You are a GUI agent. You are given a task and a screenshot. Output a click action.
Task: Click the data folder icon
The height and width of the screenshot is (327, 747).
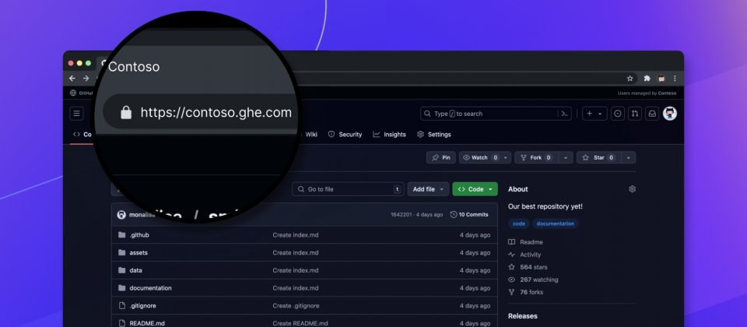click(x=122, y=270)
